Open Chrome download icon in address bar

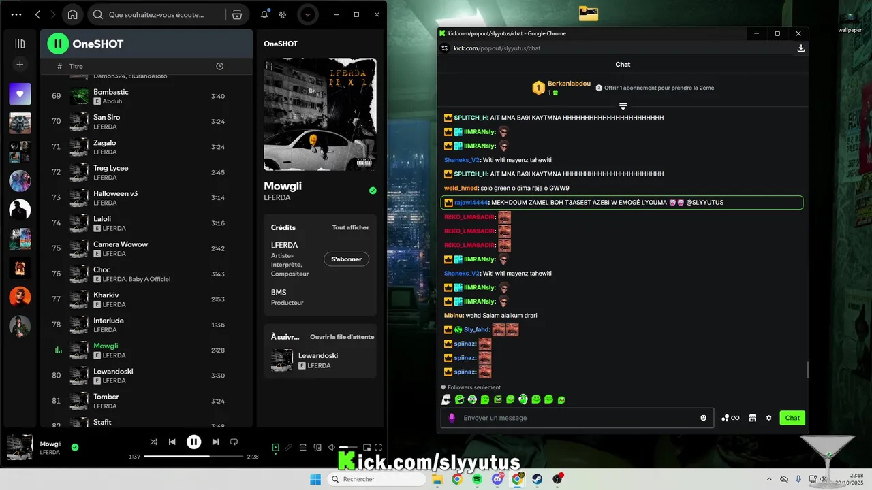[801, 48]
